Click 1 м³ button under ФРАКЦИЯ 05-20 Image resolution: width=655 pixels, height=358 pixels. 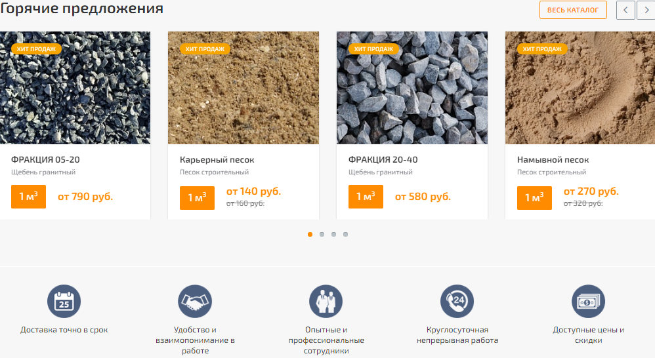28,197
